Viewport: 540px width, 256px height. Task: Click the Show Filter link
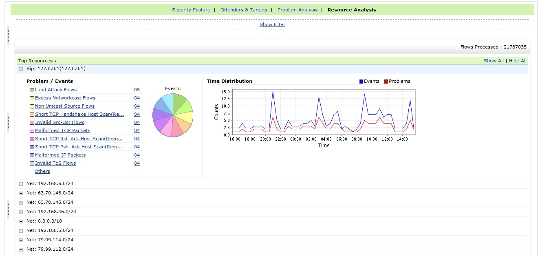[x=272, y=24]
